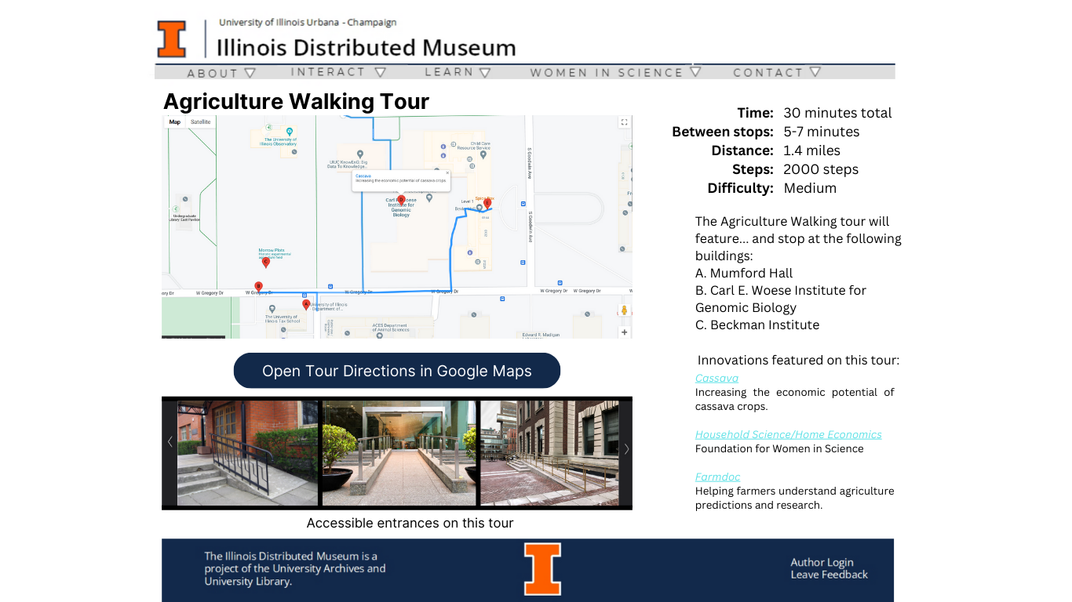Click Cassava link inside map popup

coord(363,176)
